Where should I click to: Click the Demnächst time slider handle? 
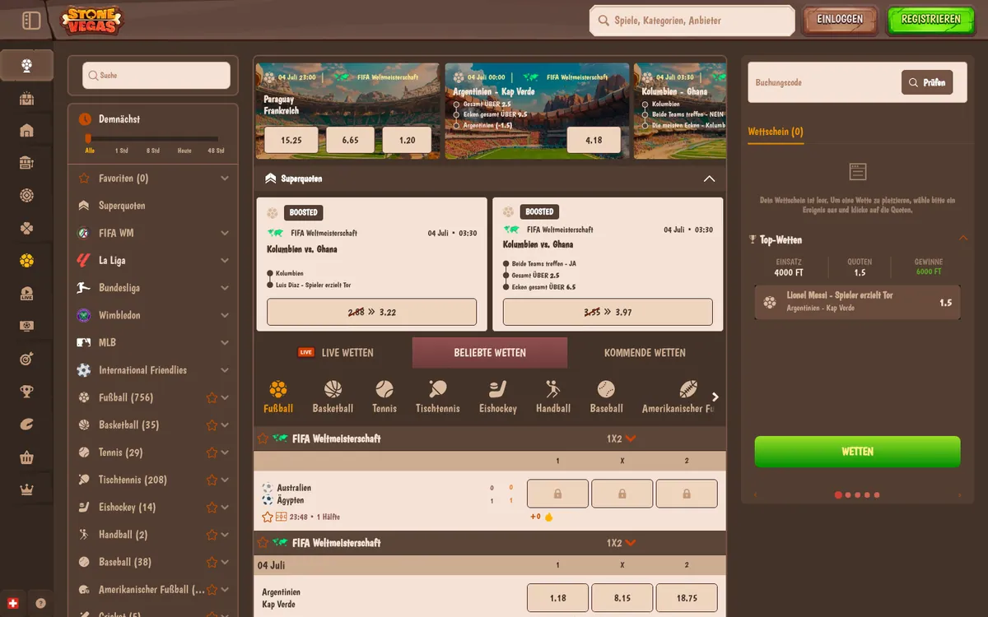coord(88,138)
